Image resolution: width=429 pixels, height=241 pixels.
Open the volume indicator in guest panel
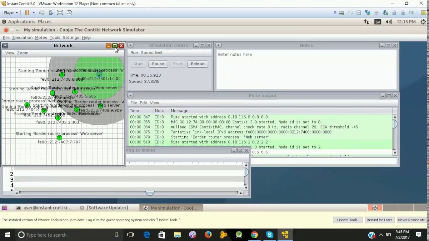[389, 21]
